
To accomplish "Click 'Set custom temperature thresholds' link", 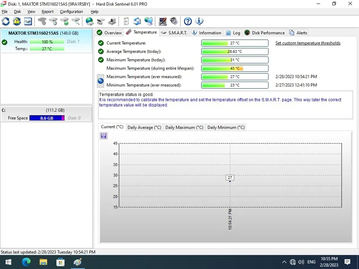I will [x=308, y=43].
